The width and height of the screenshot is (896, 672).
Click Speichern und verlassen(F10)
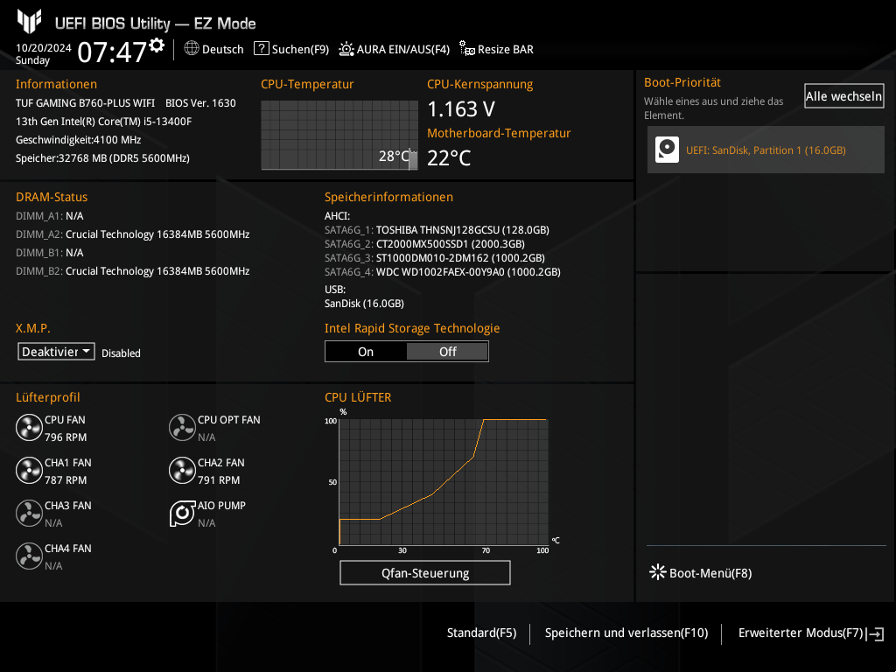tap(626, 633)
